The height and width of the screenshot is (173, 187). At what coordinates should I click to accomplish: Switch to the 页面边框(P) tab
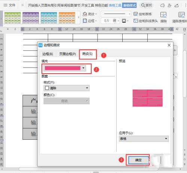click(x=68, y=54)
